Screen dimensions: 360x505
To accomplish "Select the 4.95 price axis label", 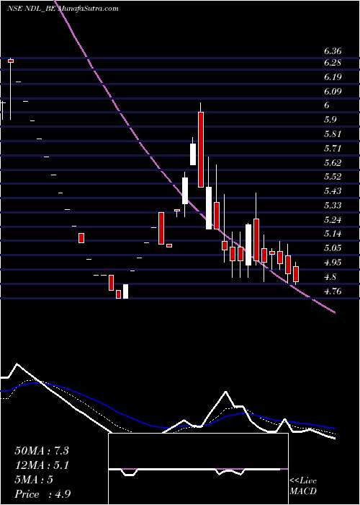I will [333, 262].
